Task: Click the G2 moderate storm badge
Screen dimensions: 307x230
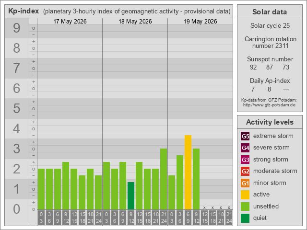Action: 245,171
